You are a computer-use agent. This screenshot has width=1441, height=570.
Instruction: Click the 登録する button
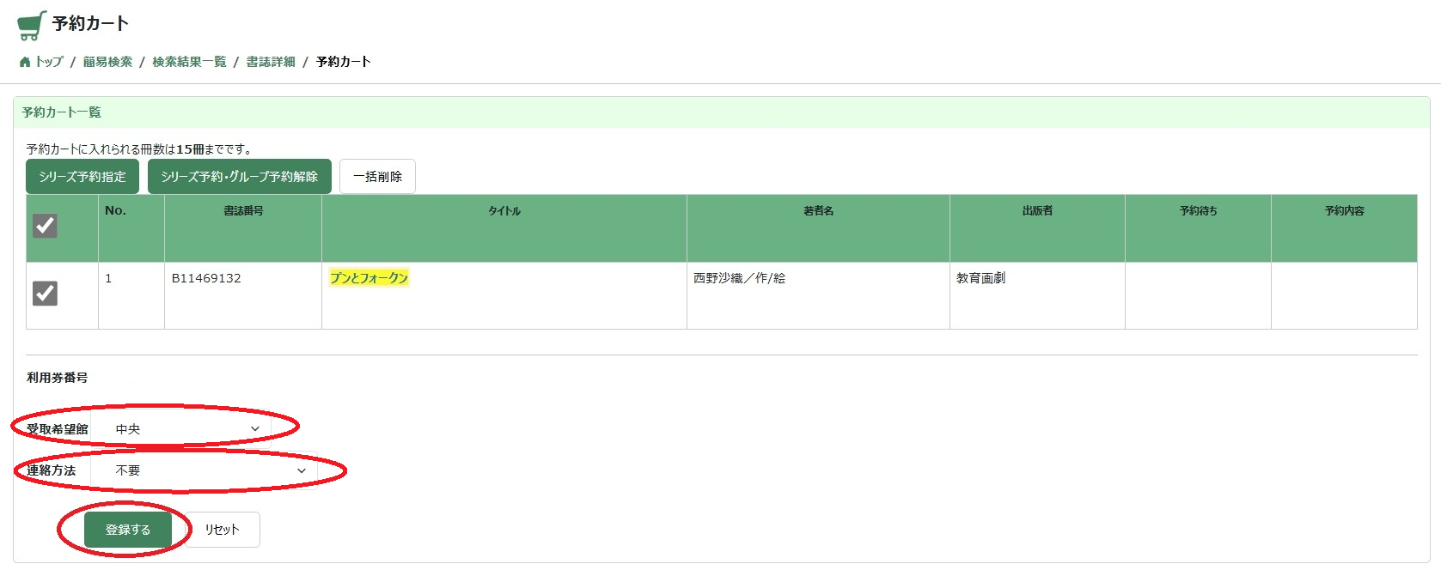click(128, 530)
